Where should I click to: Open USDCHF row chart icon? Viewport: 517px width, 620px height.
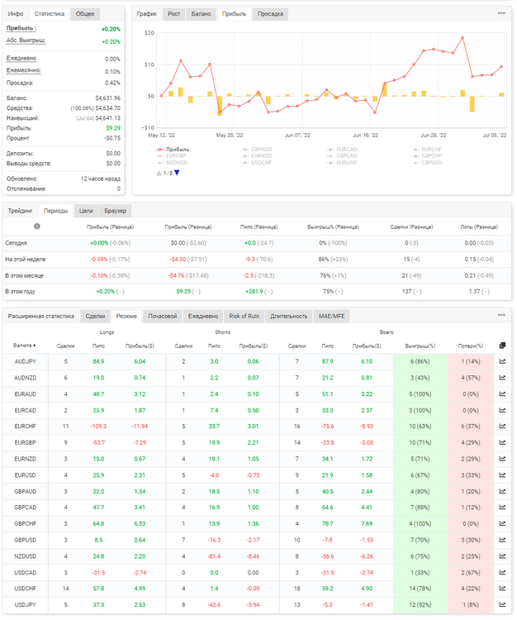tap(502, 588)
